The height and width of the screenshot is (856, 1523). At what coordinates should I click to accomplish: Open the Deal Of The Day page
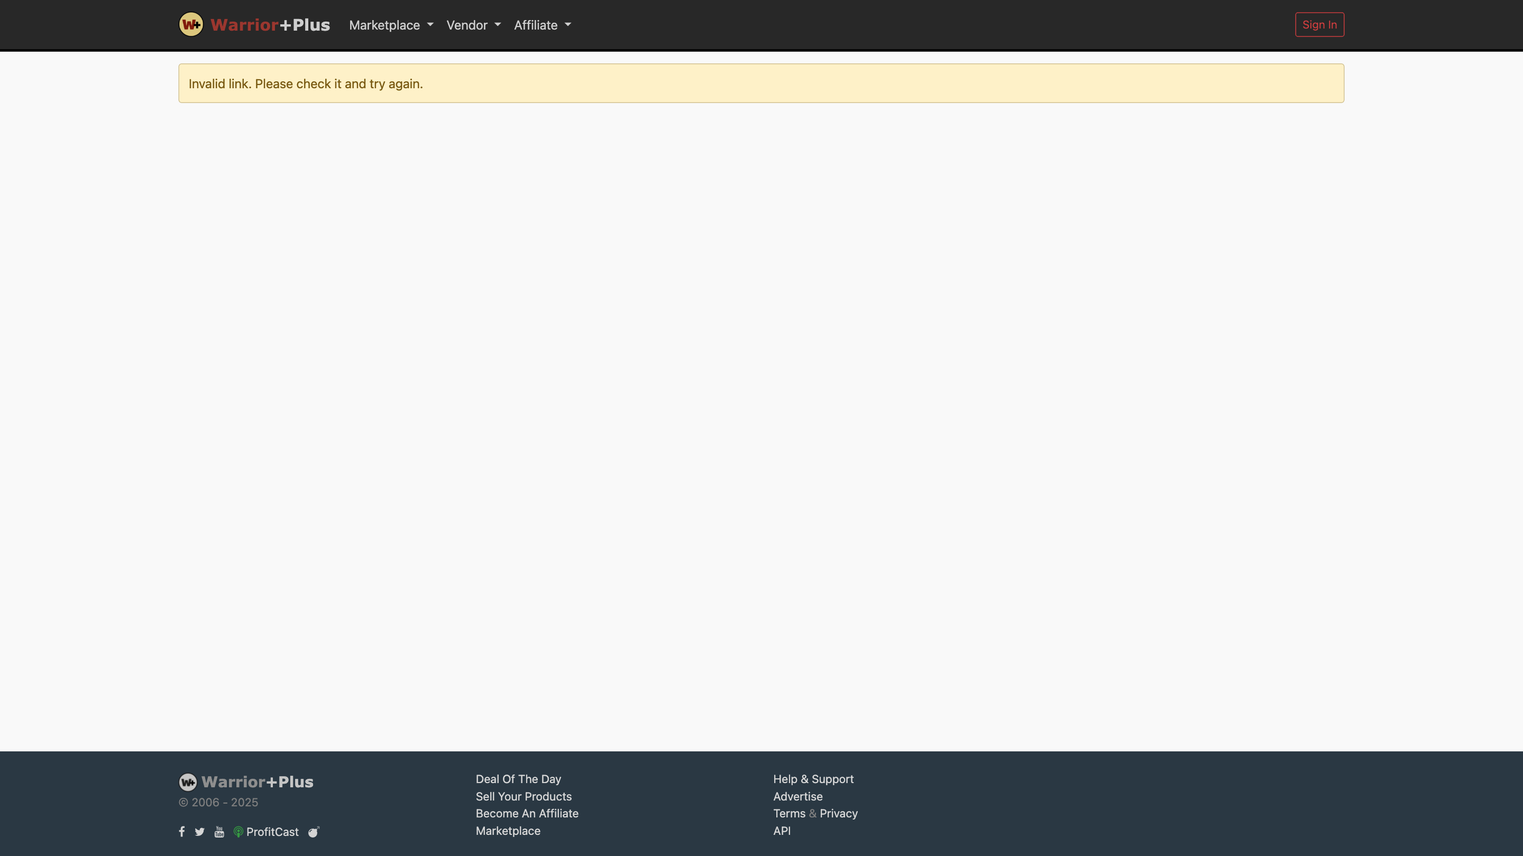(518, 779)
